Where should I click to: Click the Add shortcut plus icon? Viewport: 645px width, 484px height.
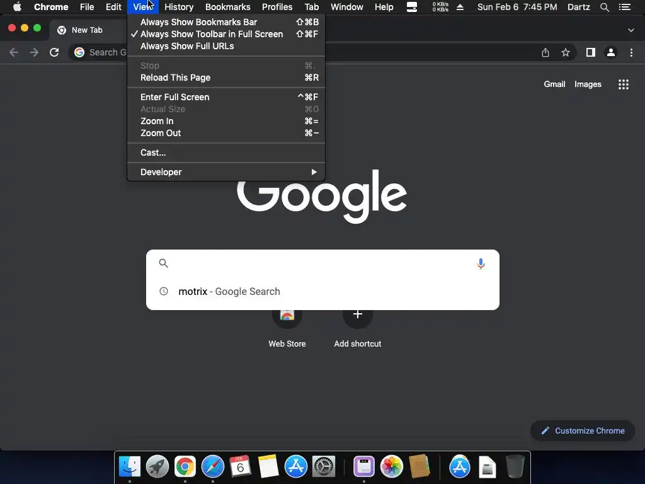(358, 314)
